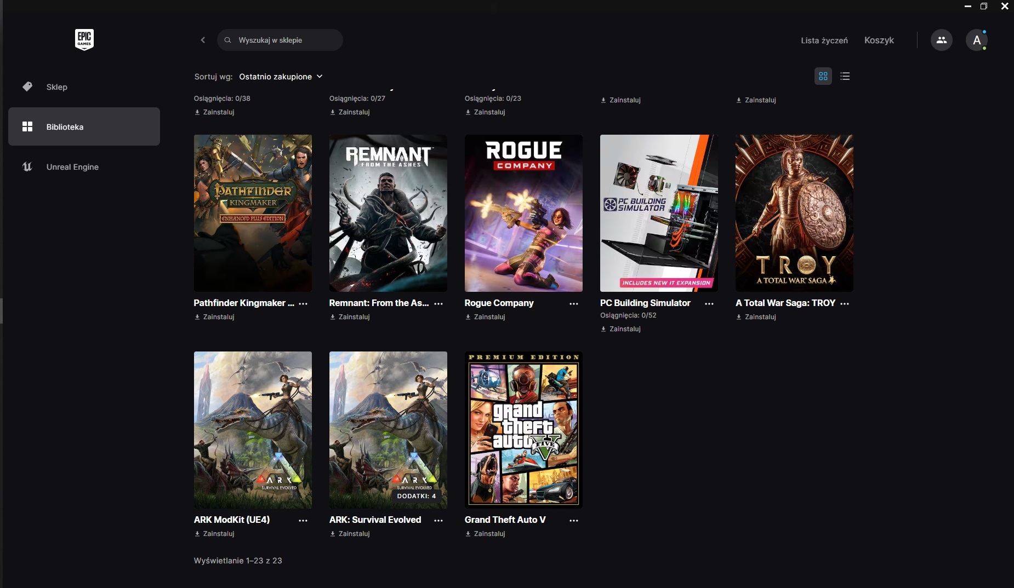Switch to grid view
Viewport: 1014px width, 588px height.
point(823,76)
